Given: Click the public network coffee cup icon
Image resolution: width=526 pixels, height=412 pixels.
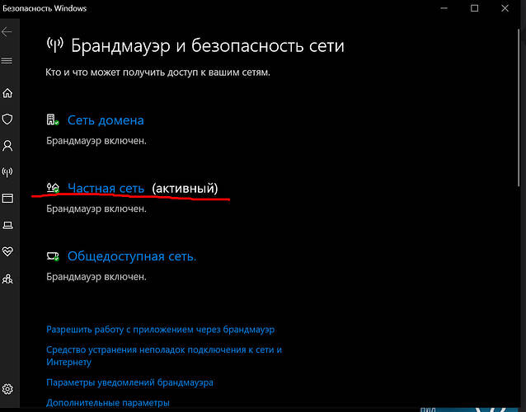Looking at the screenshot, I should coord(53,256).
